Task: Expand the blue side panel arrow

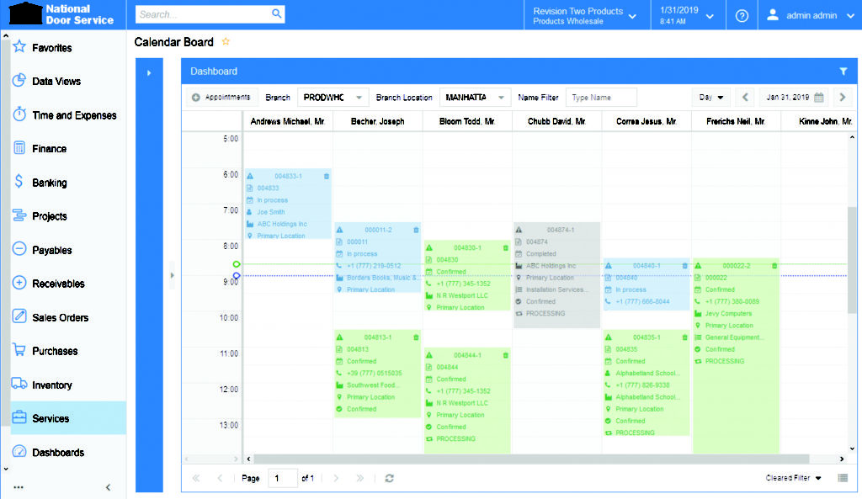Action: click(149, 72)
